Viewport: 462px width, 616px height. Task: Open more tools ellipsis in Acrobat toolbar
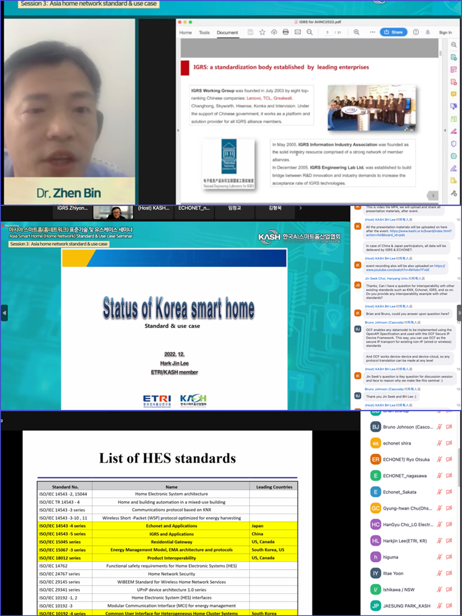point(372,32)
